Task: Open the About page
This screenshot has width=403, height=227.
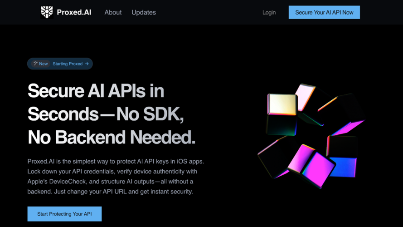Action: click(x=113, y=12)
